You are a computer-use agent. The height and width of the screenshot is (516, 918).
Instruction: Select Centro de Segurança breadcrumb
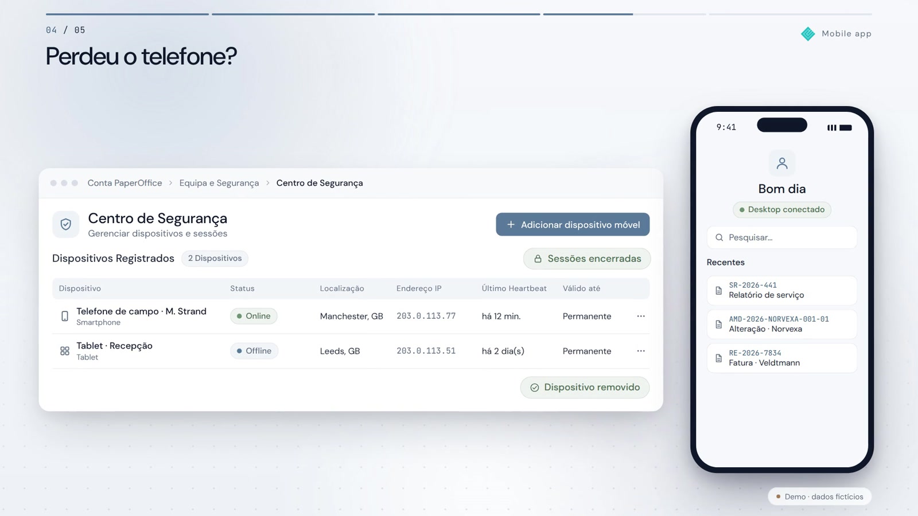(320, 183)
